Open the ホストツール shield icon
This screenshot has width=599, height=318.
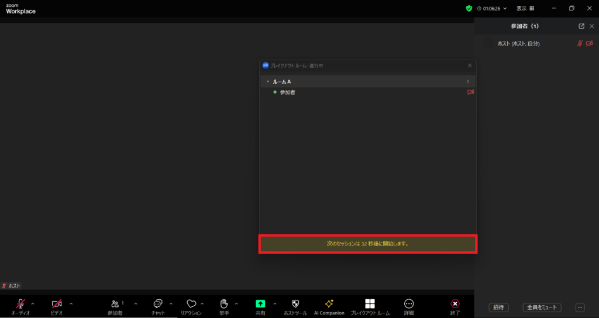coord(295,304)
